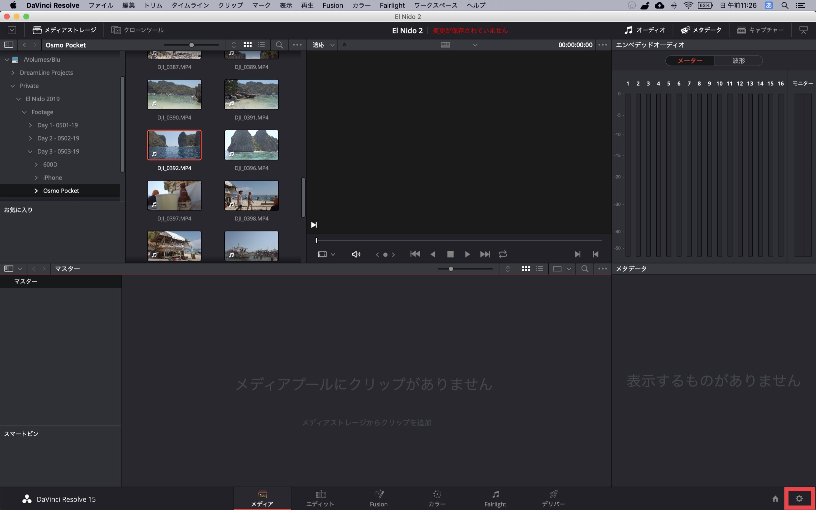This screenshot has width=816, height=510.
Task: Switch audio panel to waveform view
Action: point(738,61)
